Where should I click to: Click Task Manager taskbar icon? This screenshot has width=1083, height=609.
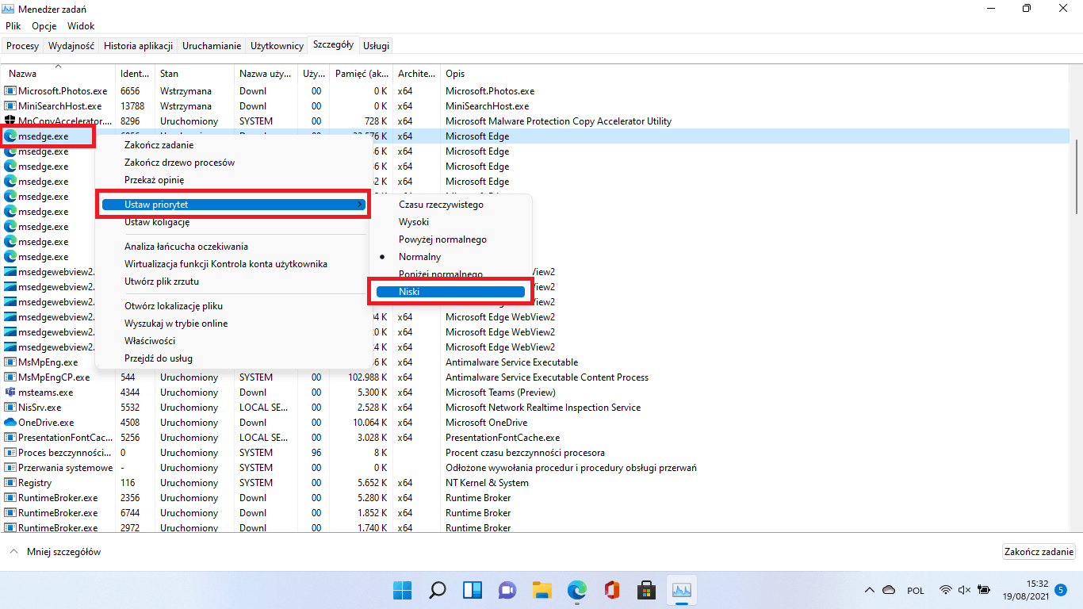pyautogui.click(x=682, y=591)
